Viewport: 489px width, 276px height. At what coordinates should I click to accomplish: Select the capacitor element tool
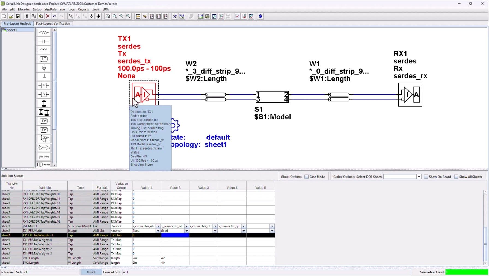tap(44, 41)
